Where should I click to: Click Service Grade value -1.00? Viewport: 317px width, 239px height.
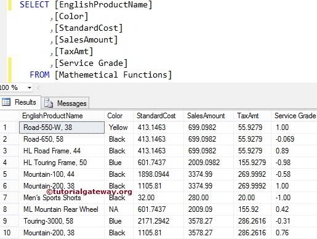coord(294,198)
